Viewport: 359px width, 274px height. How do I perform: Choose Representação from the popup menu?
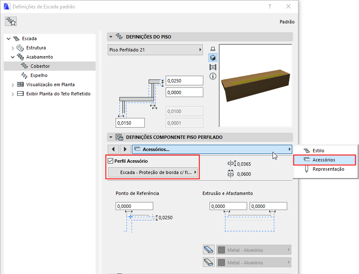click(325, 169)
